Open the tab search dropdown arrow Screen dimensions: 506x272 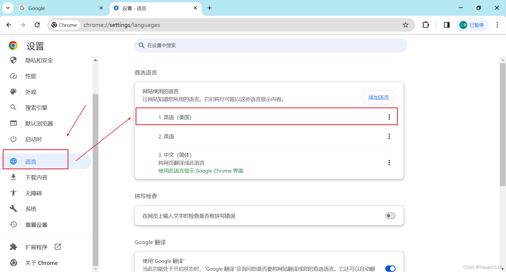click(8, 8)
